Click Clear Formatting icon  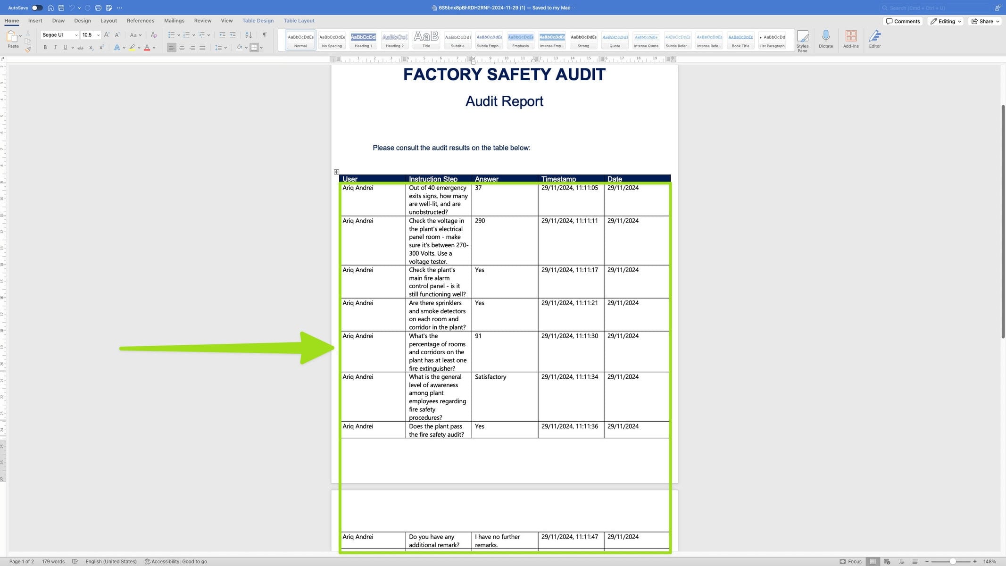154,35
